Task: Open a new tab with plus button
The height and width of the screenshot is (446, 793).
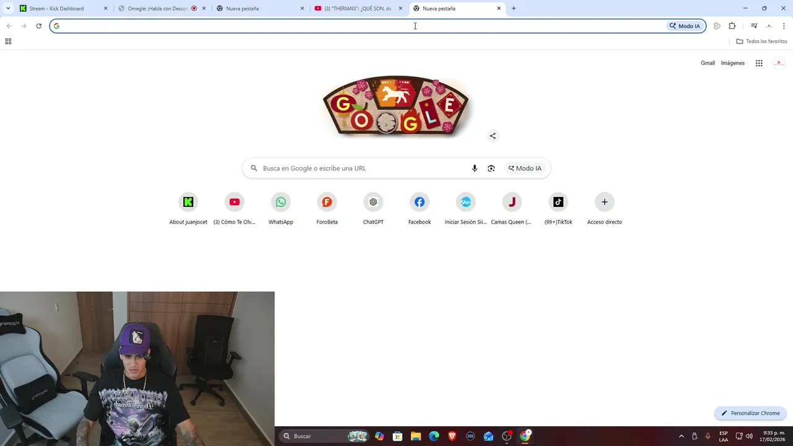Action: (514, 9)
